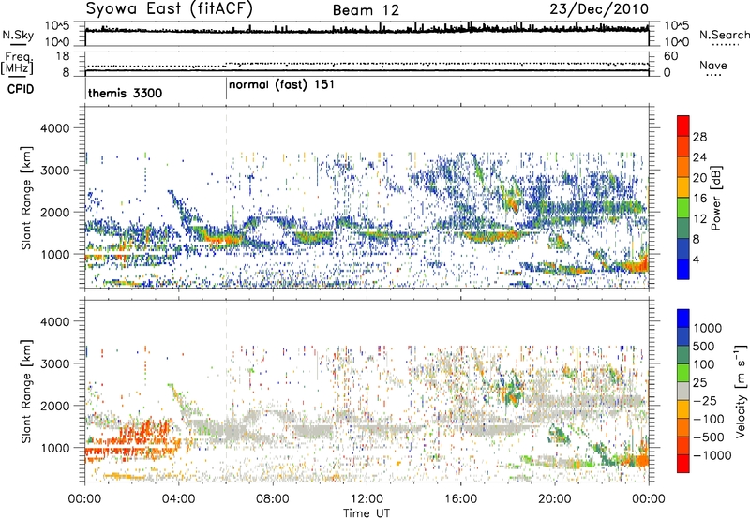This screenshot has height=519, width=750.
Task: Click the 'Nave' legend label
Action: 713,65
